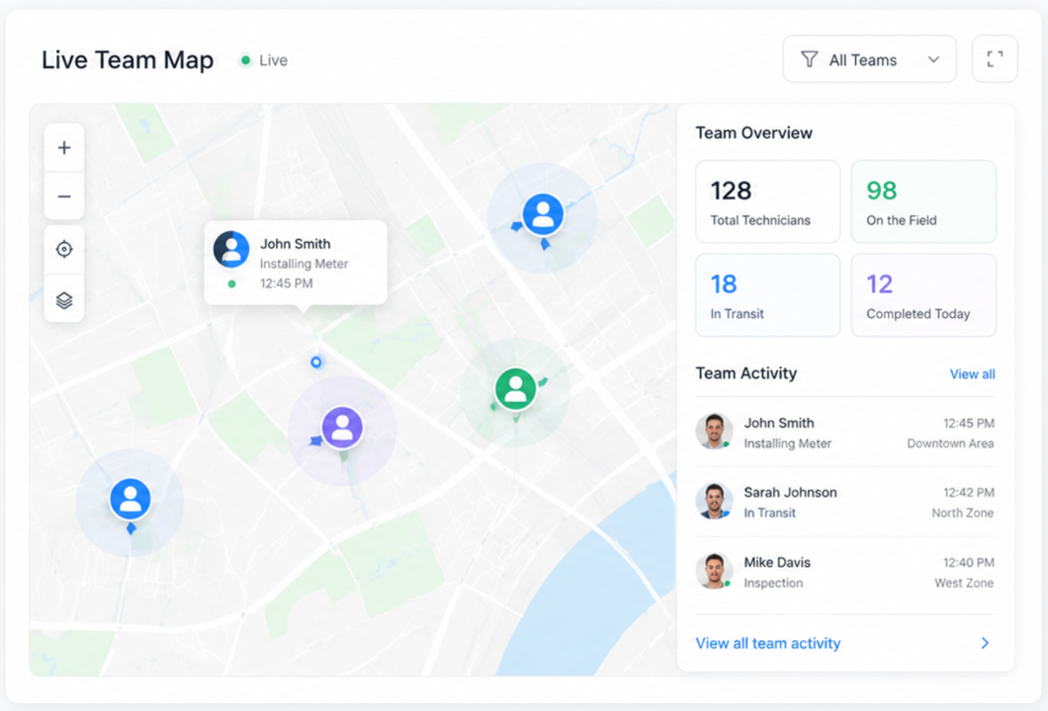
Task: Click In Transit status under Sarah Johnson
Action: tap(769, 513)
